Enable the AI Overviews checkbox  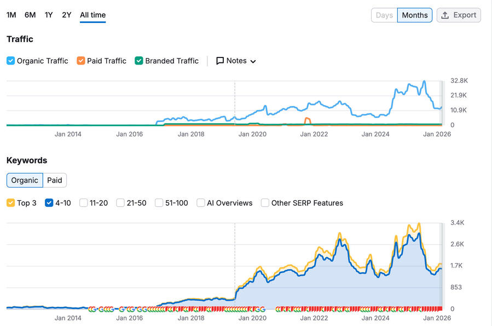click(201, 203)
